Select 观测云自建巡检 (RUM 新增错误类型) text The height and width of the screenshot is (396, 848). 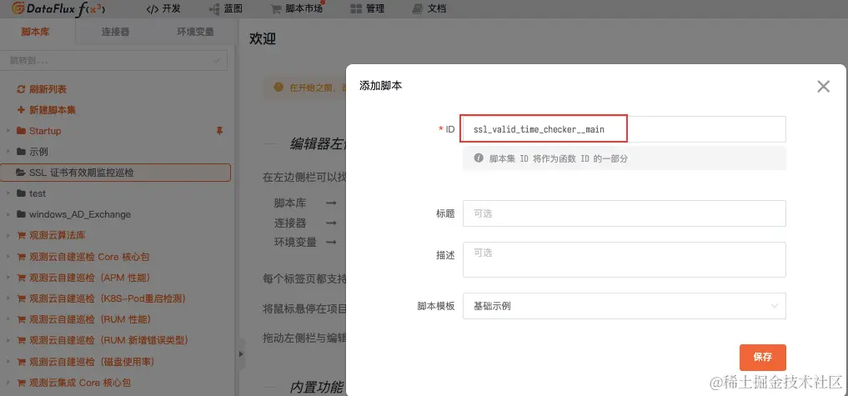tap(108, 341)
